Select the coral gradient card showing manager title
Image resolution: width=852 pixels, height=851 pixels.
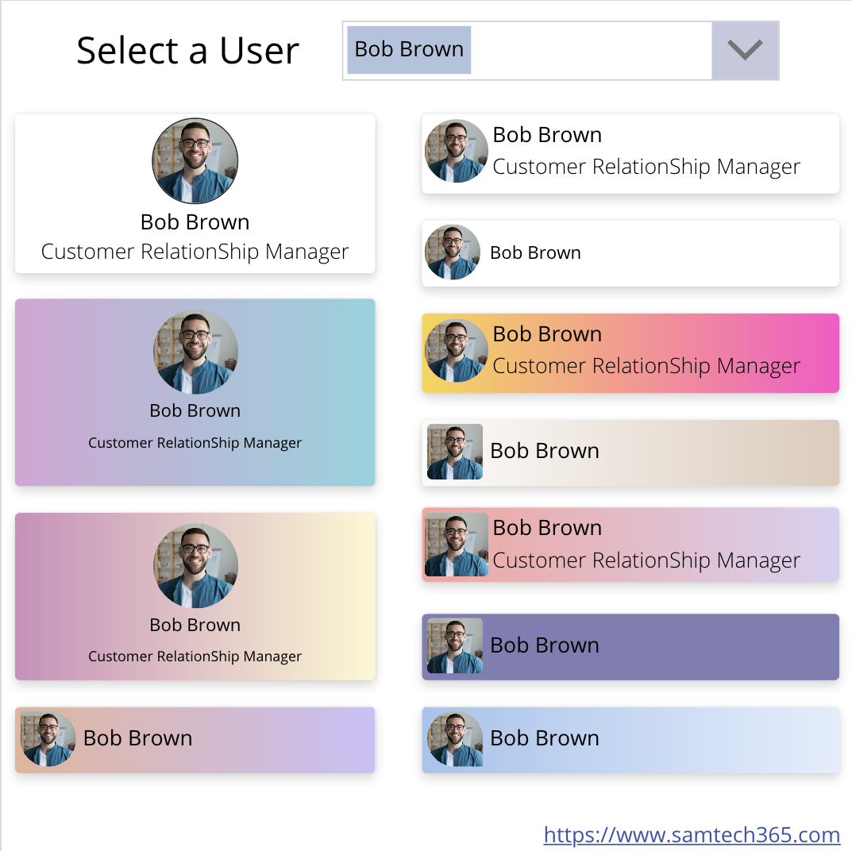(630, 545)
